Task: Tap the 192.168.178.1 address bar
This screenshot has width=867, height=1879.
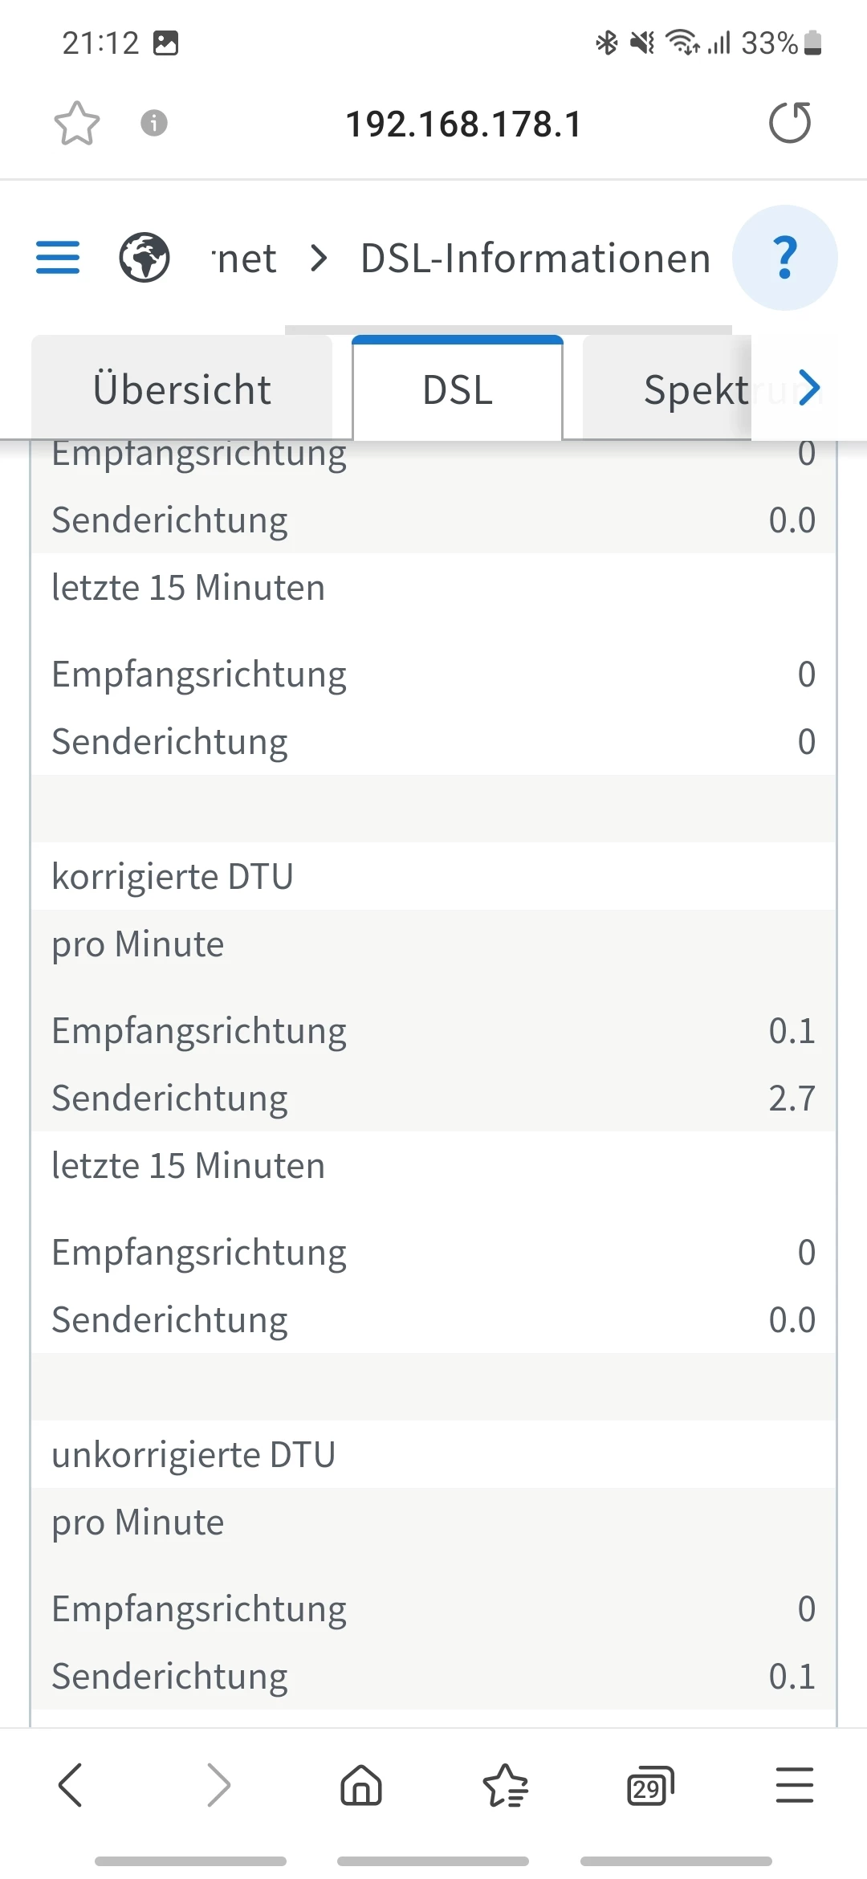Action: (463, 124)
